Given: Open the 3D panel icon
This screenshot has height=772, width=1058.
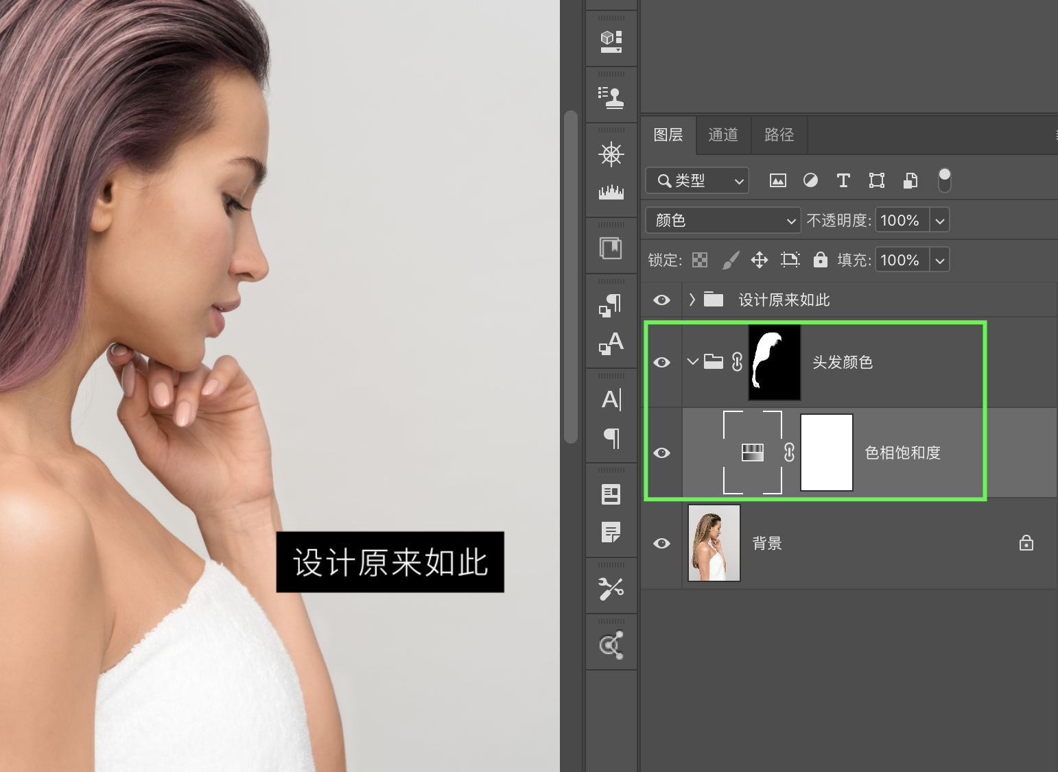Looking at the screenshot, I should click(611, 41).
